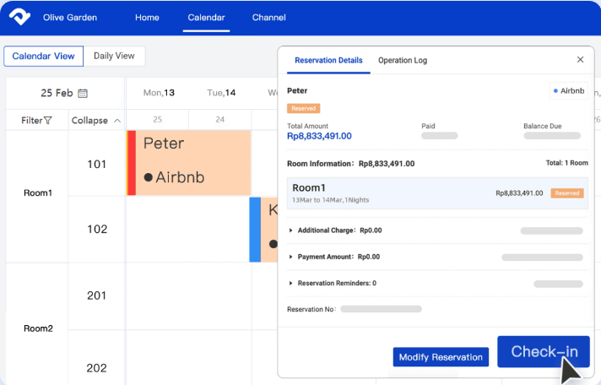Screen dimensions: 601x385
Task: Click the Filter funnel icon
Action: (x=48, y=121)
